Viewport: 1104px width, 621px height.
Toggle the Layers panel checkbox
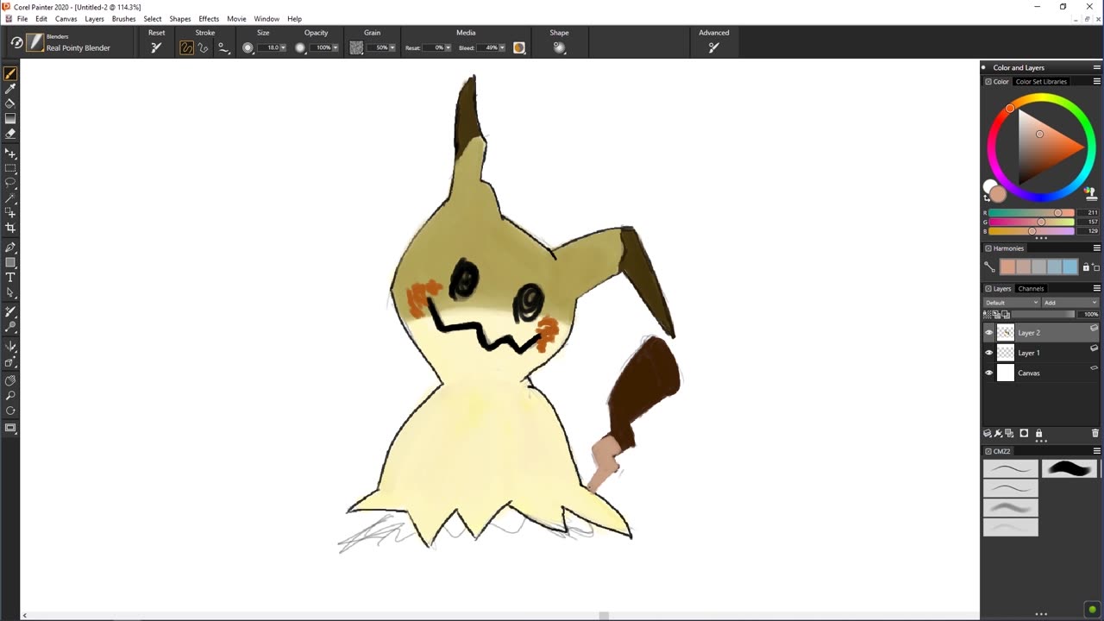pyautogui.click(x=988, y=289)
